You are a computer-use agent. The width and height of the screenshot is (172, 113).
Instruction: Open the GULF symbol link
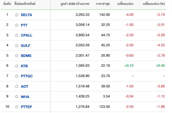(x=26, y=45)
